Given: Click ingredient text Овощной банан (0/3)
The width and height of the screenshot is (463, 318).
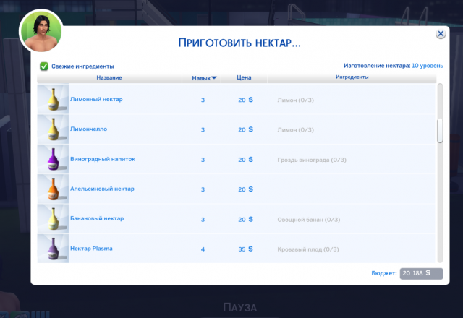Looking at the screenshot, I should 309,220.
